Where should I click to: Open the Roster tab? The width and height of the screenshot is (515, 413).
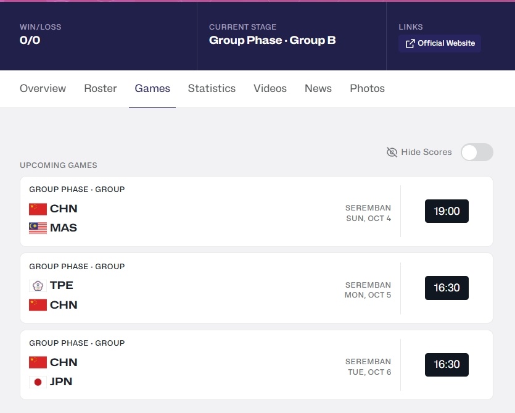click(x=101, y=88)
